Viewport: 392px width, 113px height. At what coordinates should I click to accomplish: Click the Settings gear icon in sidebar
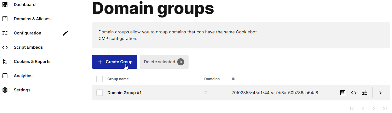tap(5, 90)
